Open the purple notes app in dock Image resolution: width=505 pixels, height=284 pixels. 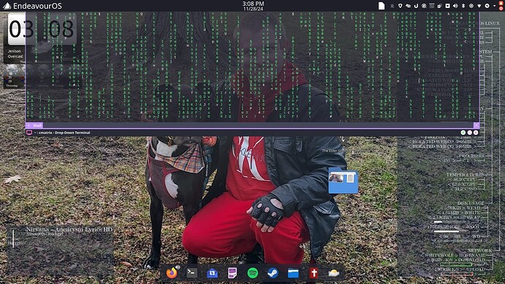pos(233,273)
